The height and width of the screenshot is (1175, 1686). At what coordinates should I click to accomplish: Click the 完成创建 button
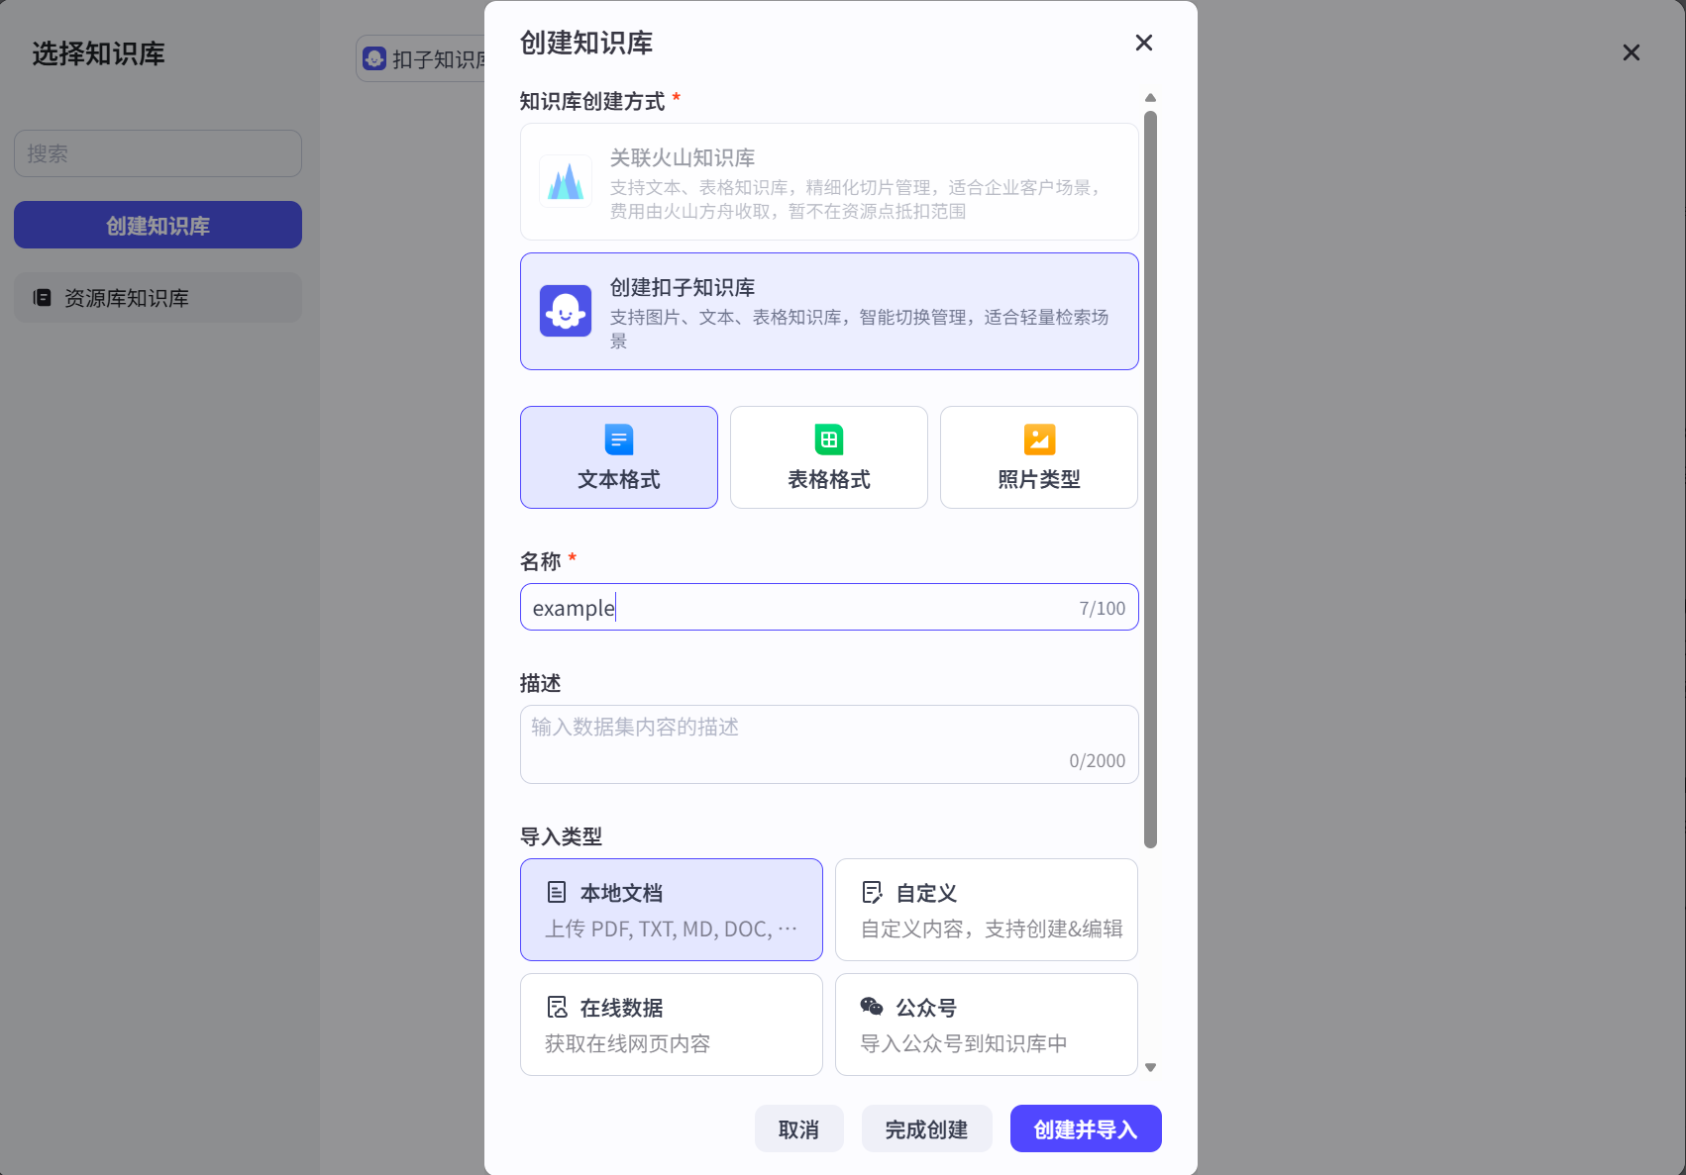(926, 1127)
